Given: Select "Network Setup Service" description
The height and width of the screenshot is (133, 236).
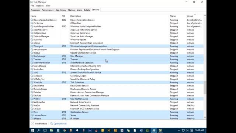Looking at the screenshot, I should click(x=81, y=102).
